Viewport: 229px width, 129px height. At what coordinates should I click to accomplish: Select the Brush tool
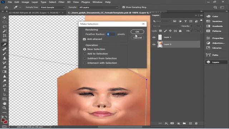tap(4, 54)
